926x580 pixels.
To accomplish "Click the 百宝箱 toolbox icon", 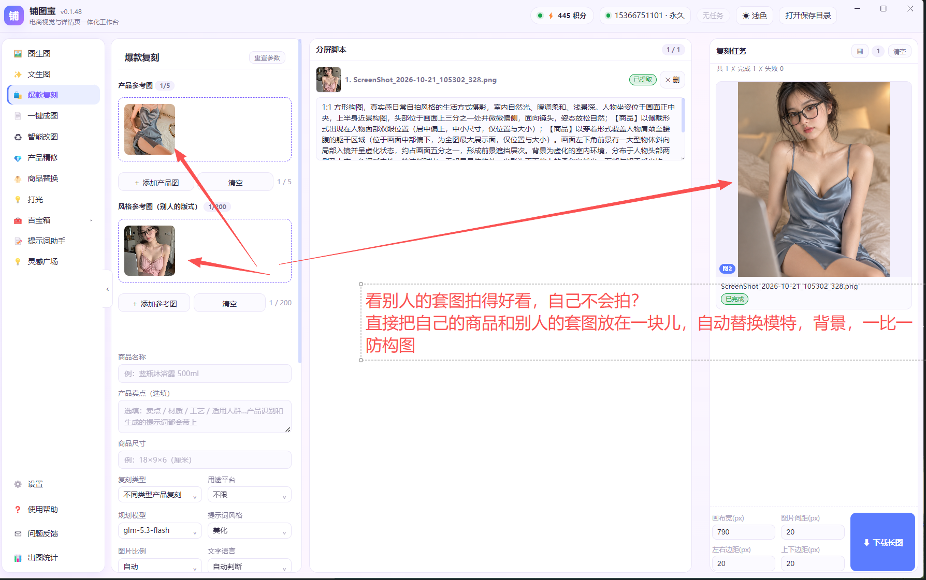I will pos(18,220).
